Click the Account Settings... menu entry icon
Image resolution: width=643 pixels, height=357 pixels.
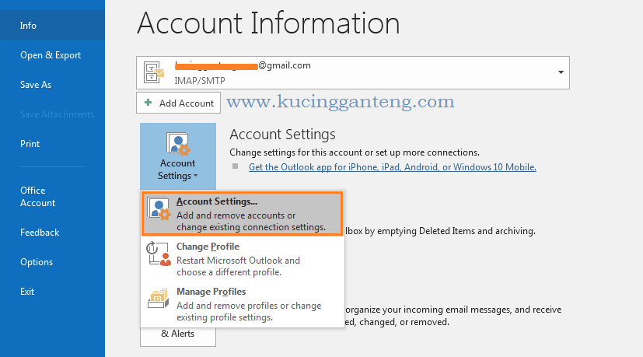point(159,209)
